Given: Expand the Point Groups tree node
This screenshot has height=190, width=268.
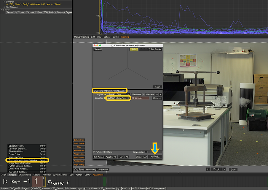Looking at the screenshot, I should point(5,7).
